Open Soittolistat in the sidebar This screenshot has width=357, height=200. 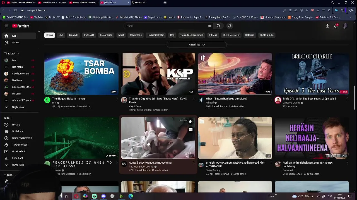tap(19, 131)
